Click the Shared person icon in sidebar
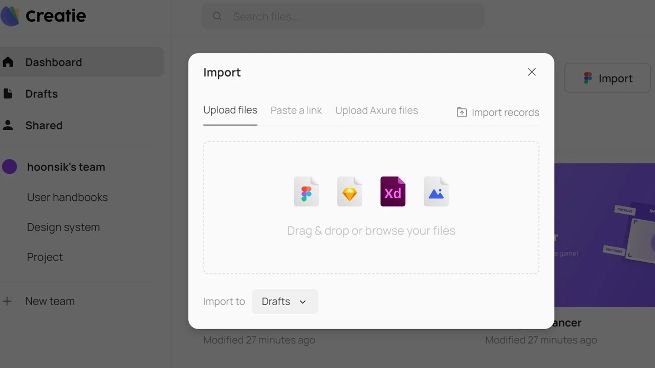 tap(8, 125)
